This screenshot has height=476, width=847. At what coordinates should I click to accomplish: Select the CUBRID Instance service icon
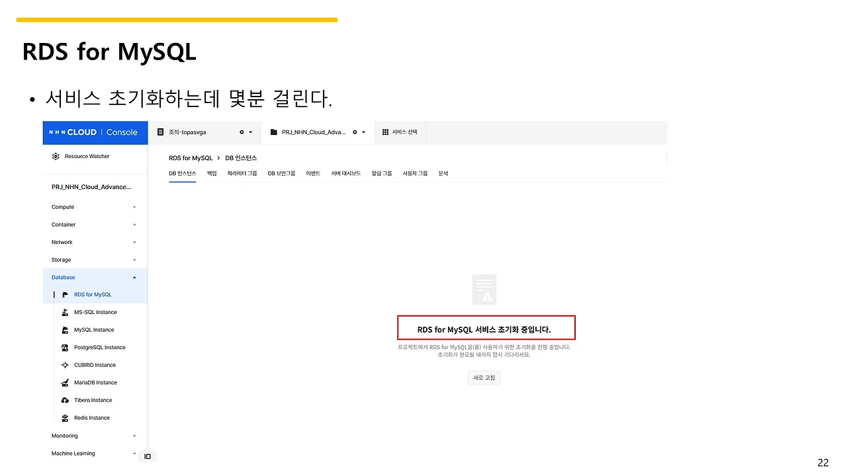pyautogui.click(x=67, y=364)
